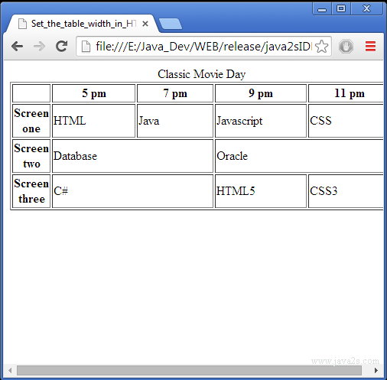This screenshot has width=387, height=380.
Task: Minimize the browser window
Action: [322, 9]
